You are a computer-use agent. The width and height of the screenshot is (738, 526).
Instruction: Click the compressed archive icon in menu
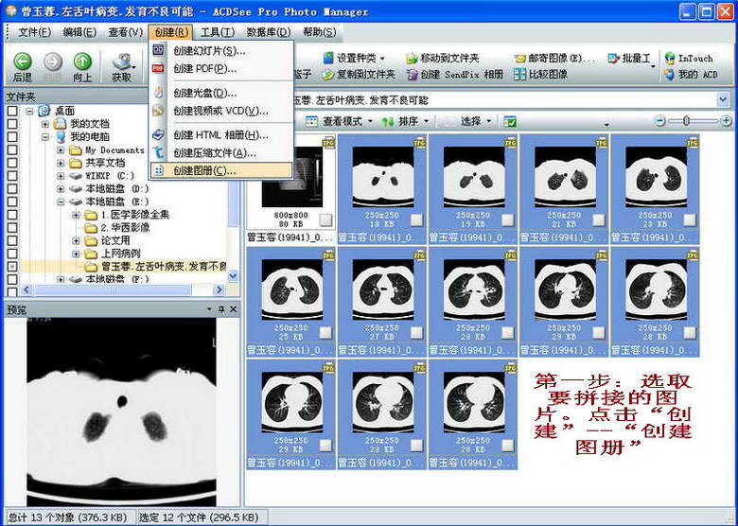(x=159, y=152)
